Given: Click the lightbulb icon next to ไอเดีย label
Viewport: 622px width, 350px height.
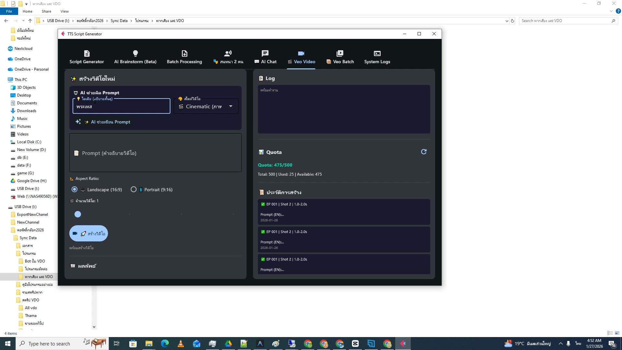Looking at the screenshot, I should 78,99.
